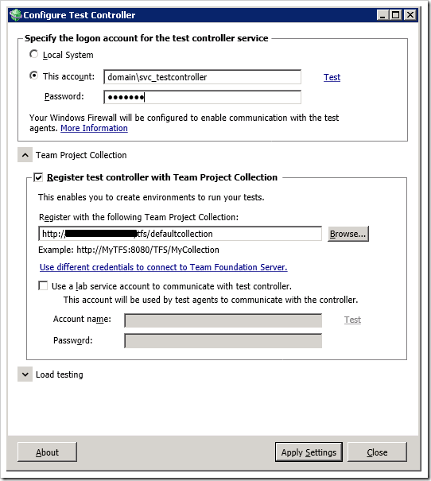Click the Example: http://MyTFS:8080/TFS/MyCollection text
Viewport: 431px width, 481px height.
(129, 250)
